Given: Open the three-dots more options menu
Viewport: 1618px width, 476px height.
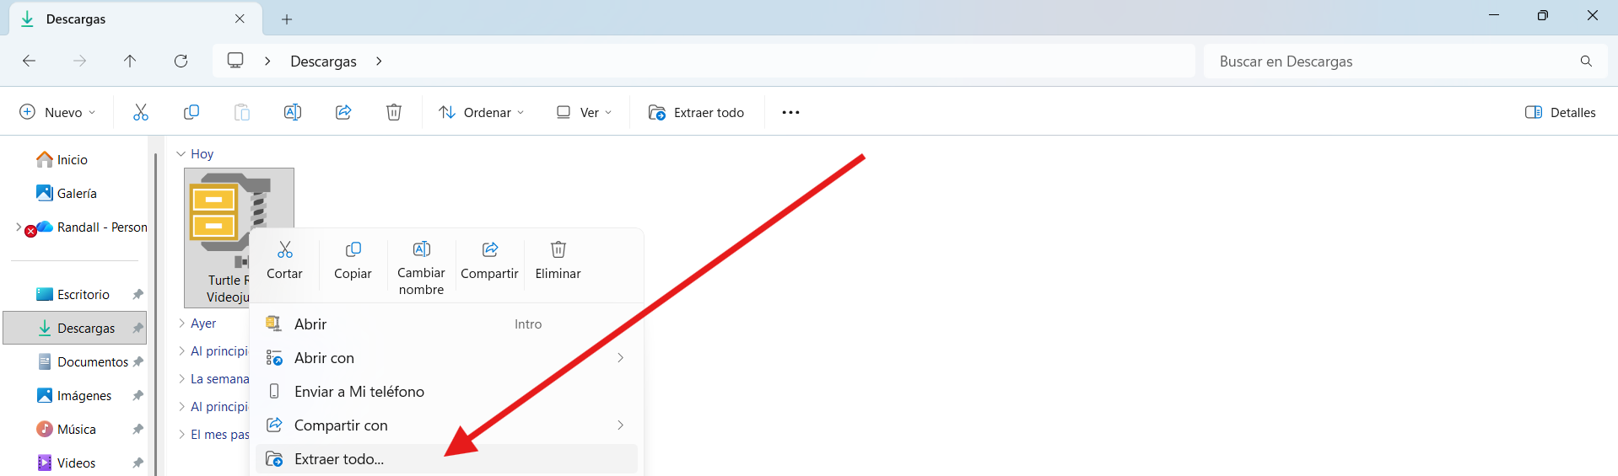Looking at the screenshot, I should 790,112.
